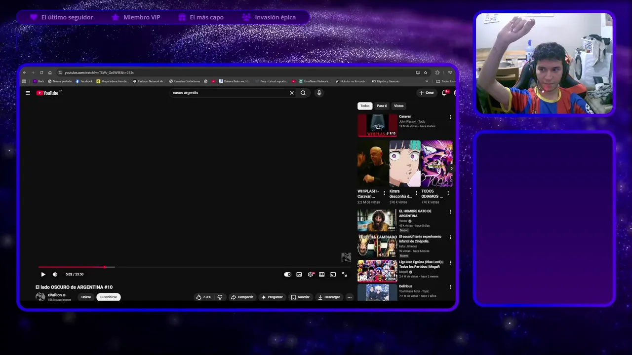The image size is (632, 355).
Task: Open options for Liga Neo Egoísta video
Action: 450,262
